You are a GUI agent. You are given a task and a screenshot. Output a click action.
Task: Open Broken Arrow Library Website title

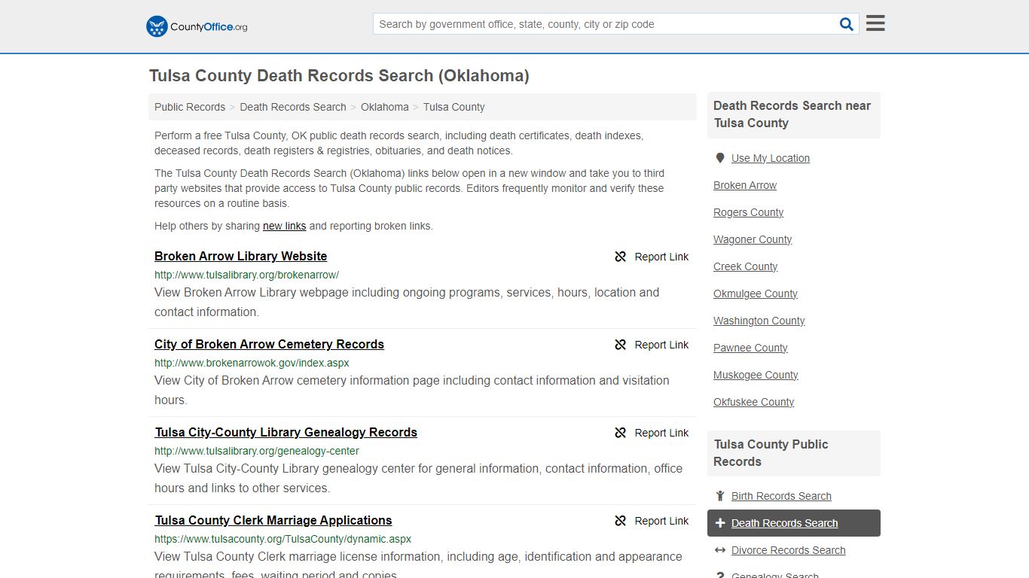(x=241, y=256)
